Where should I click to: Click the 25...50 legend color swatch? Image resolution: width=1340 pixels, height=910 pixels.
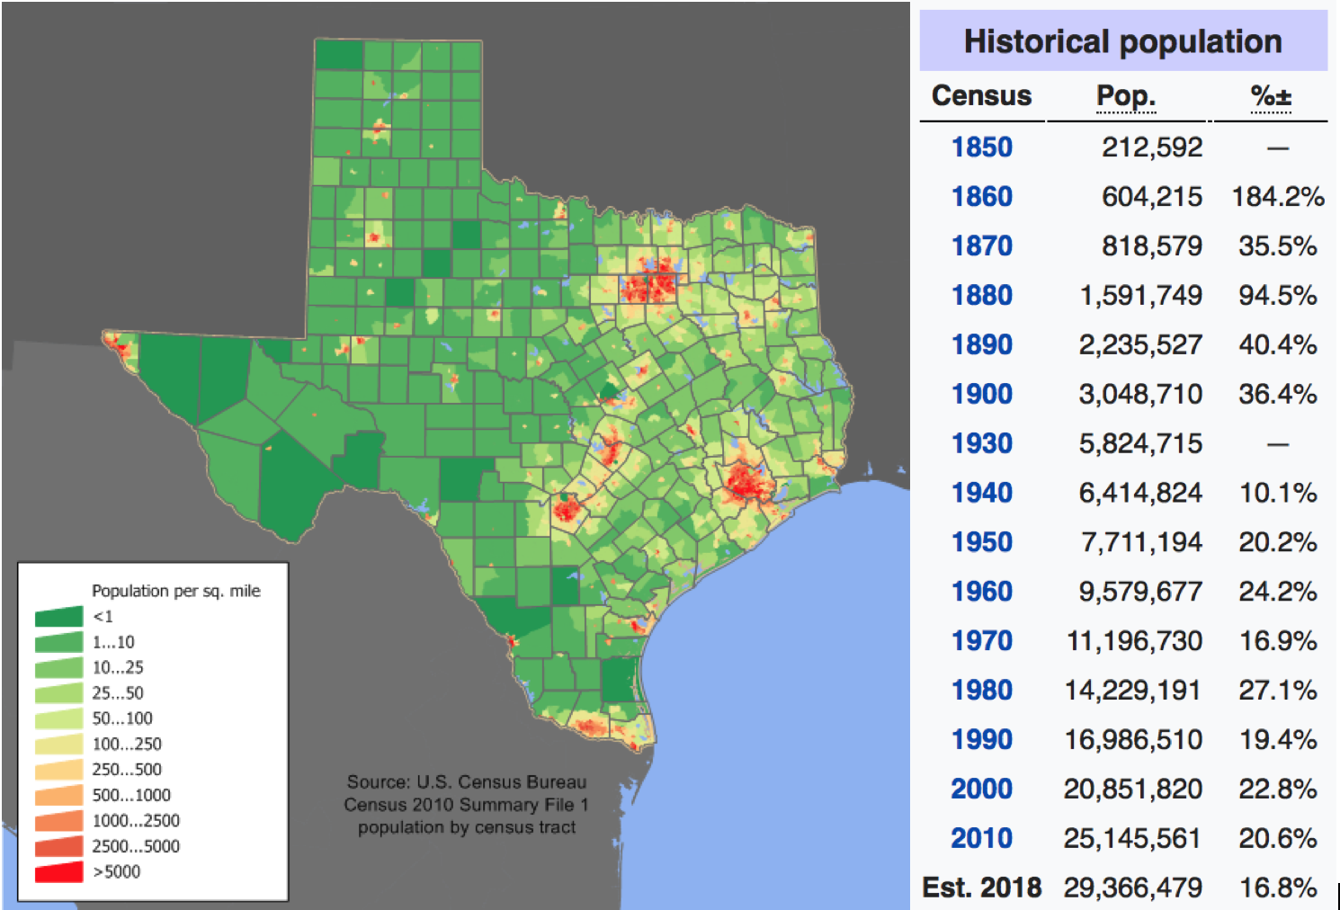[x=58, y=693]
